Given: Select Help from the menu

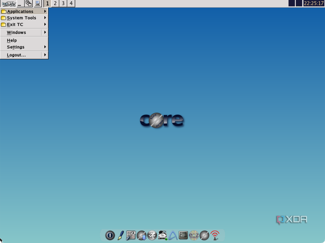Looking at the screenshot, I should 24,40.
